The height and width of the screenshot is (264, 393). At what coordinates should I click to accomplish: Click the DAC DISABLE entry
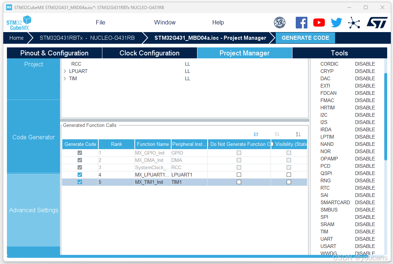click(x=347, y=78)
